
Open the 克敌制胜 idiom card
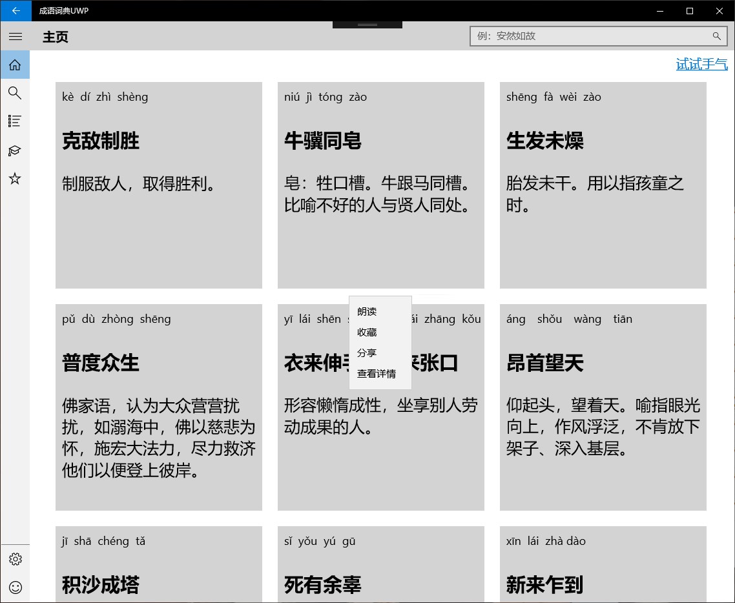[x=159, y=185]
